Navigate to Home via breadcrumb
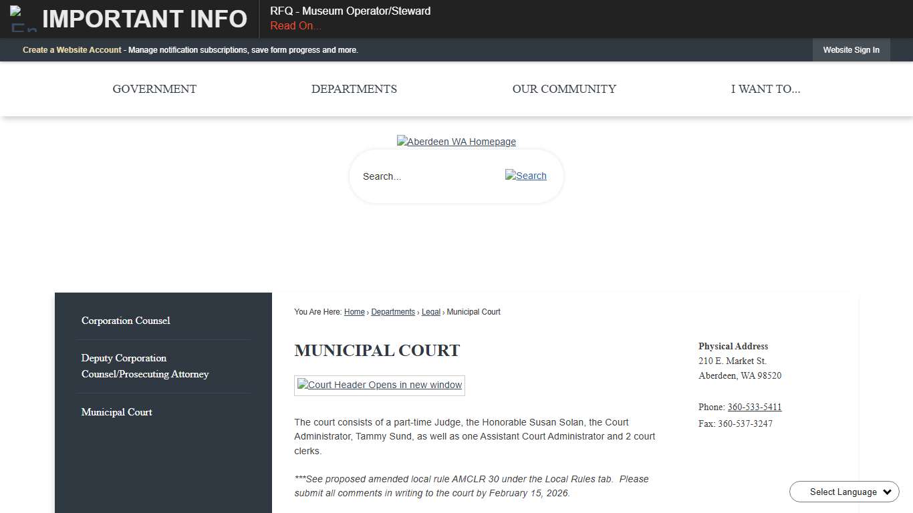 click(354, 312)
